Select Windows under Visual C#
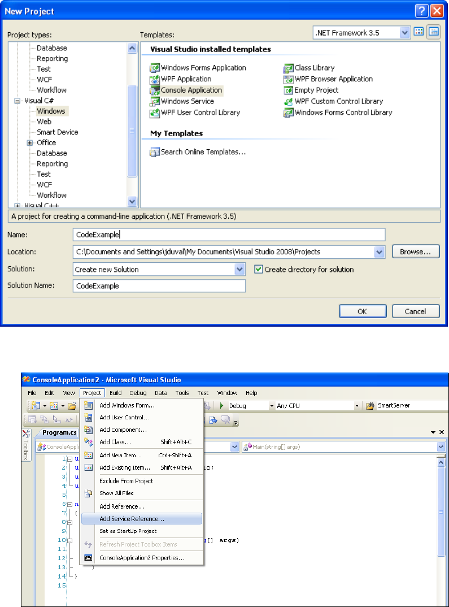Screen dimensions: 449x607 click(51, 111)
